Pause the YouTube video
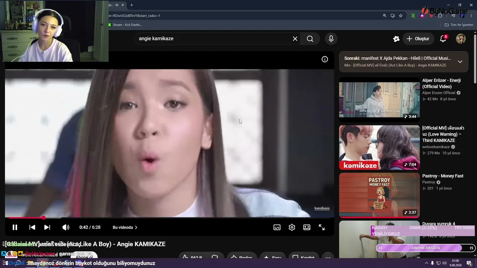This screenshot has width=477, height=268. [x=15, y=227]
